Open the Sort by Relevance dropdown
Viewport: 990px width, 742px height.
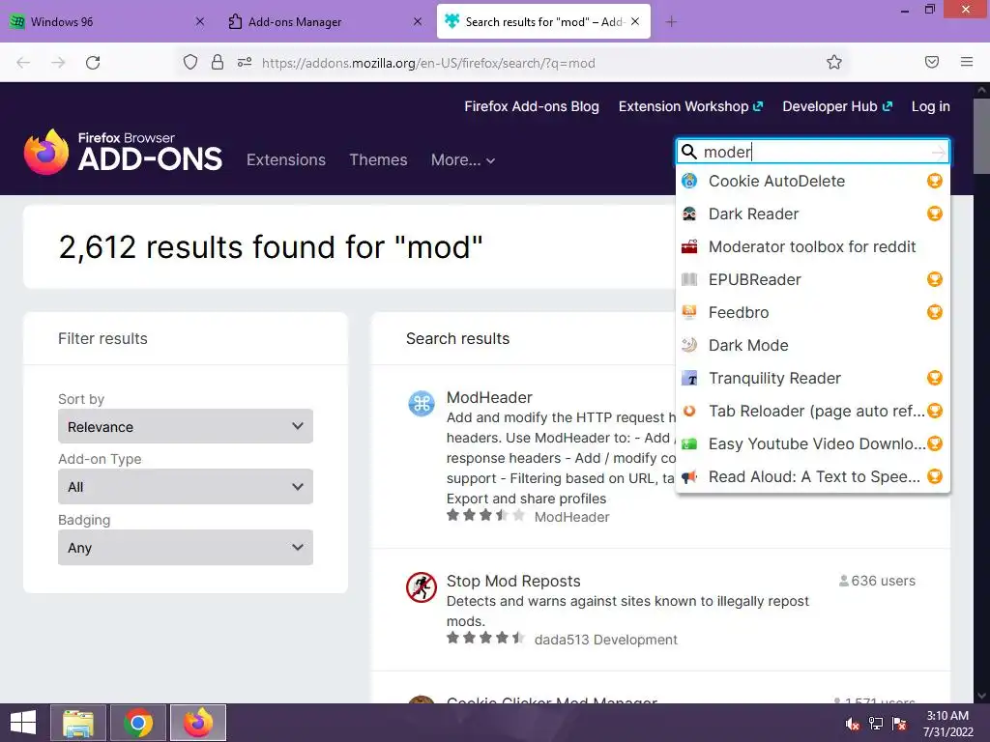point(186,426)
